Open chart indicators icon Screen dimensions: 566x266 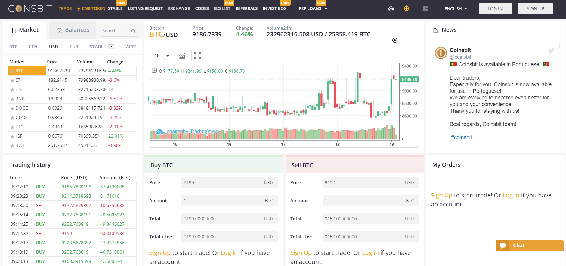pos(182,56)
